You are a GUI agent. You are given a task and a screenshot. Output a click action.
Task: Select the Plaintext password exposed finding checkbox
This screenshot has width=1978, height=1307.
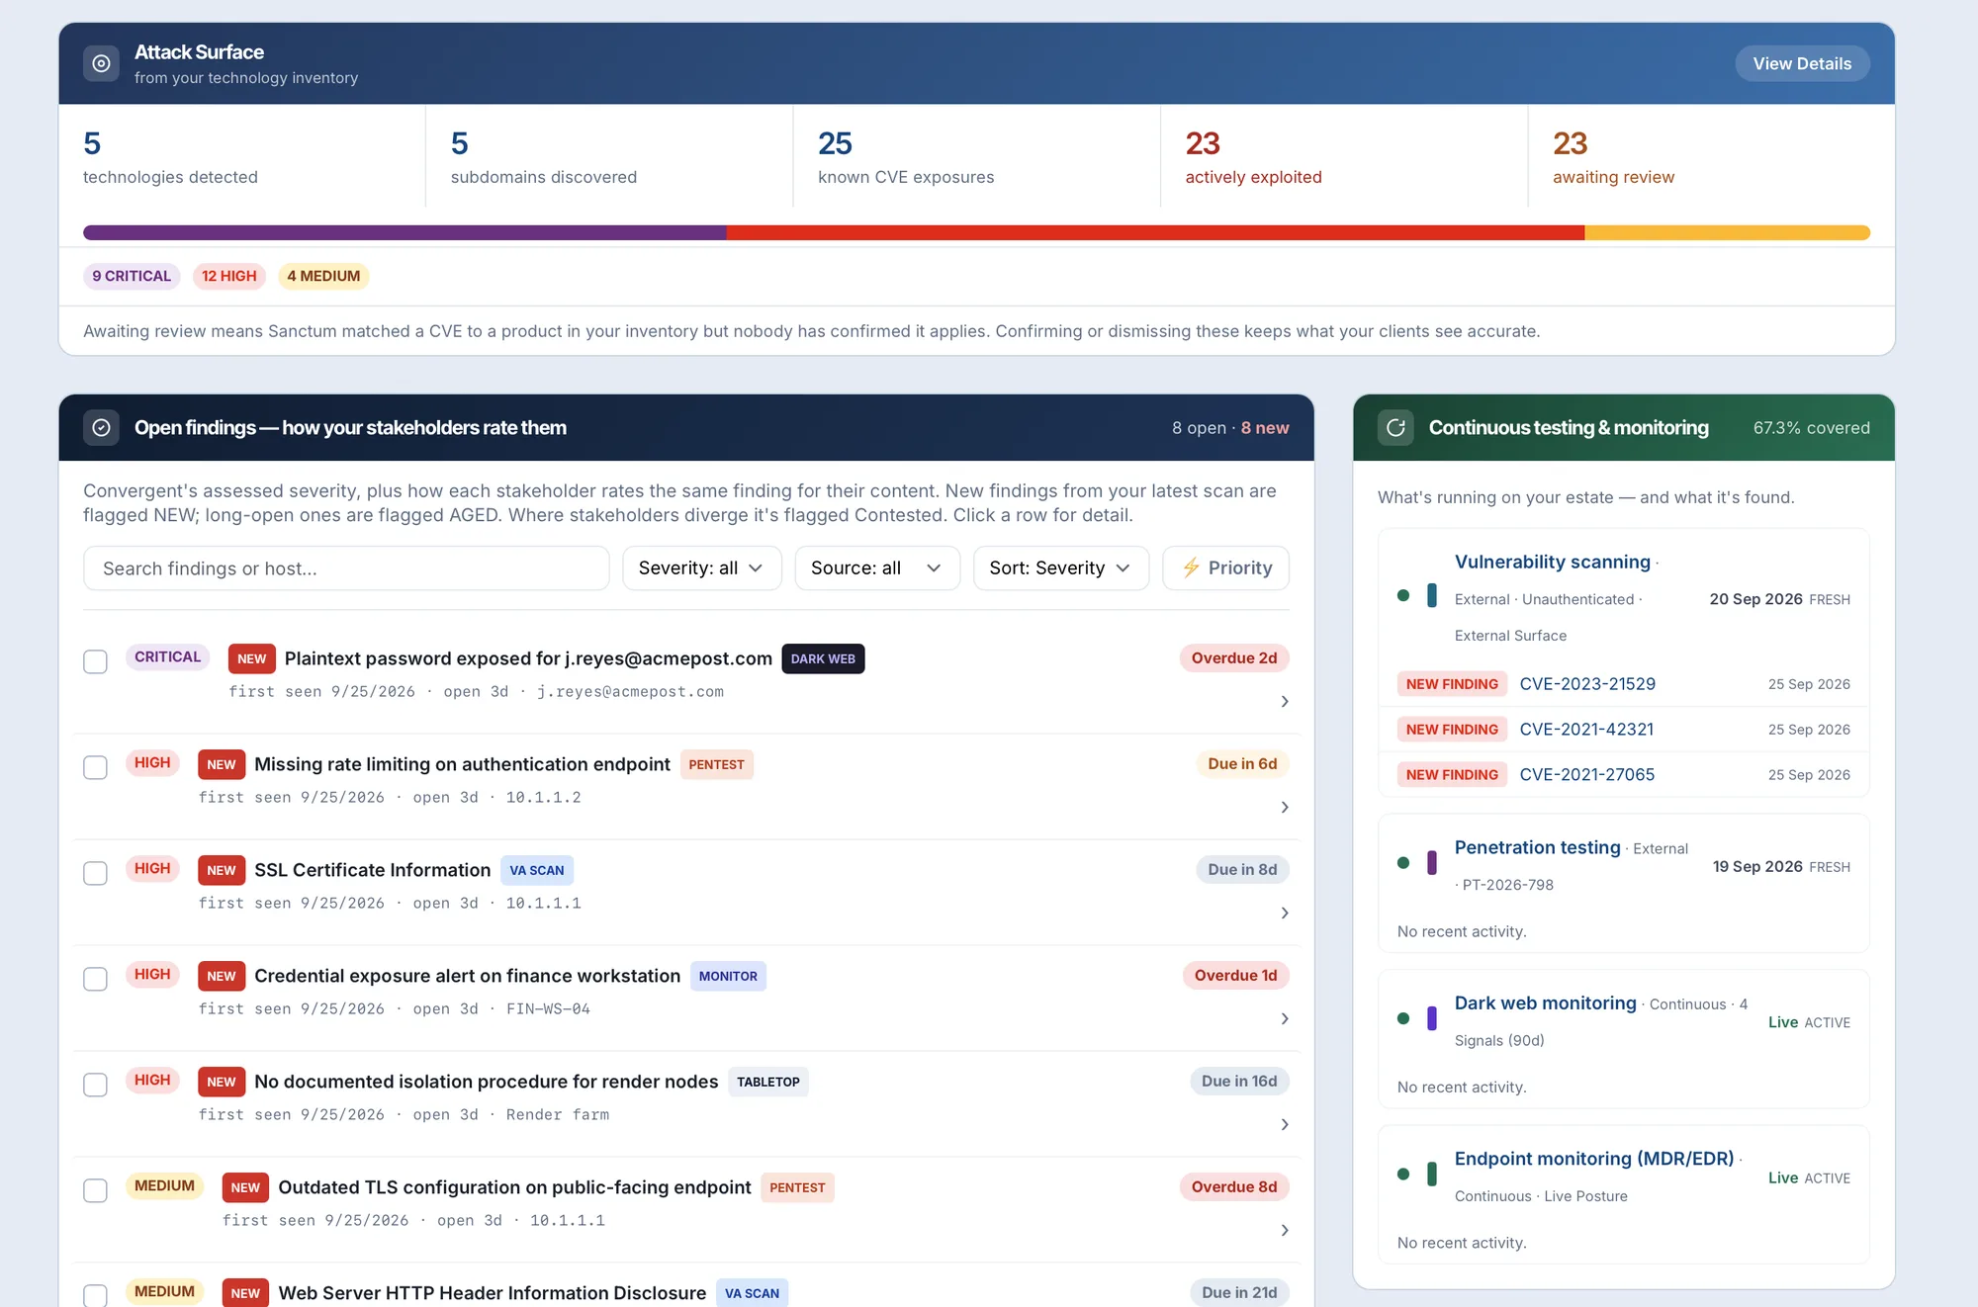coord(95,661)
